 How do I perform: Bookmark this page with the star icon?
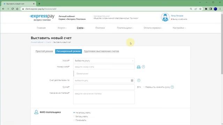point(200,9)
